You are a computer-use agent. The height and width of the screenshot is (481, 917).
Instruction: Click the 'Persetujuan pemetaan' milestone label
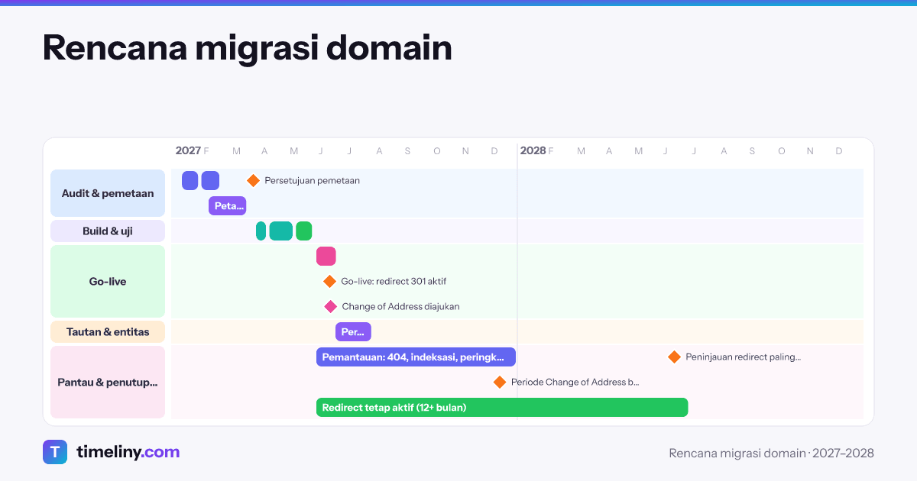tap(312, 180)
